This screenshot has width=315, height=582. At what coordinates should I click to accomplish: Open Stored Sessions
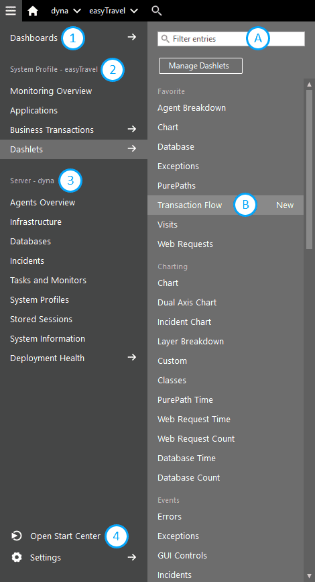tap(41, 320)
